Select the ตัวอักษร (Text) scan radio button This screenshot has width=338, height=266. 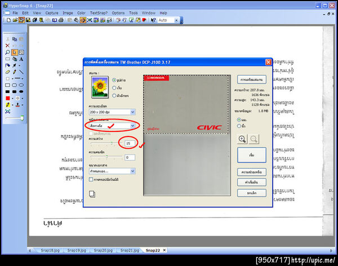tap(114, 96)
